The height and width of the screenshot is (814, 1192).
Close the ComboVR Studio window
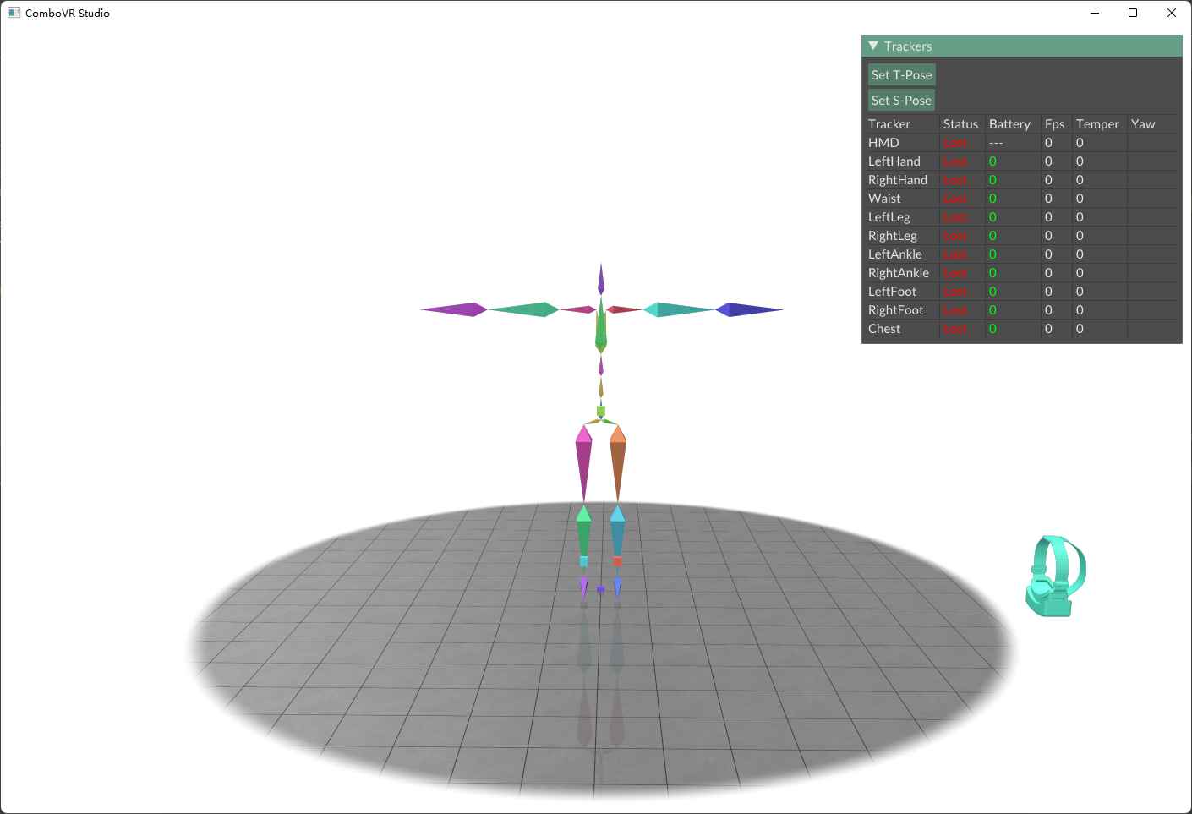coord(1172,13)
